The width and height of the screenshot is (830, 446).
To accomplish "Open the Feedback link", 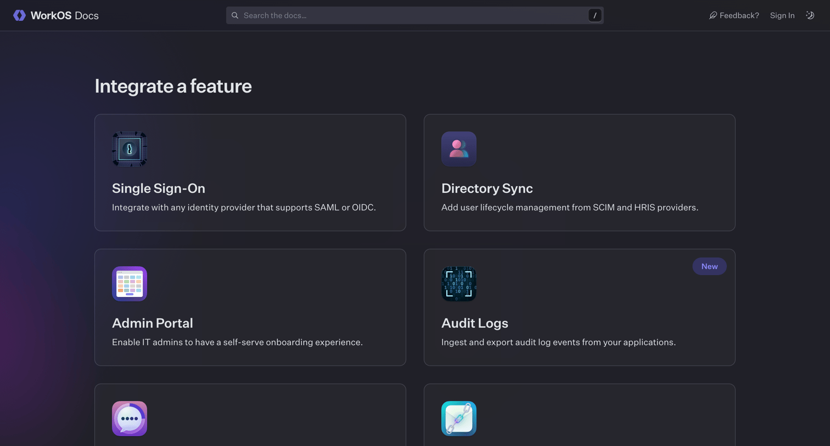I will (x=734, y=15).
